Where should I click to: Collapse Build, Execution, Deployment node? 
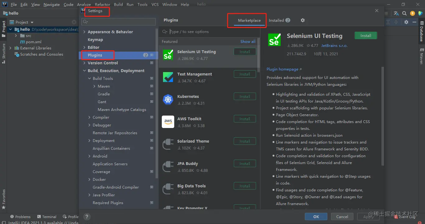(84, 71)
